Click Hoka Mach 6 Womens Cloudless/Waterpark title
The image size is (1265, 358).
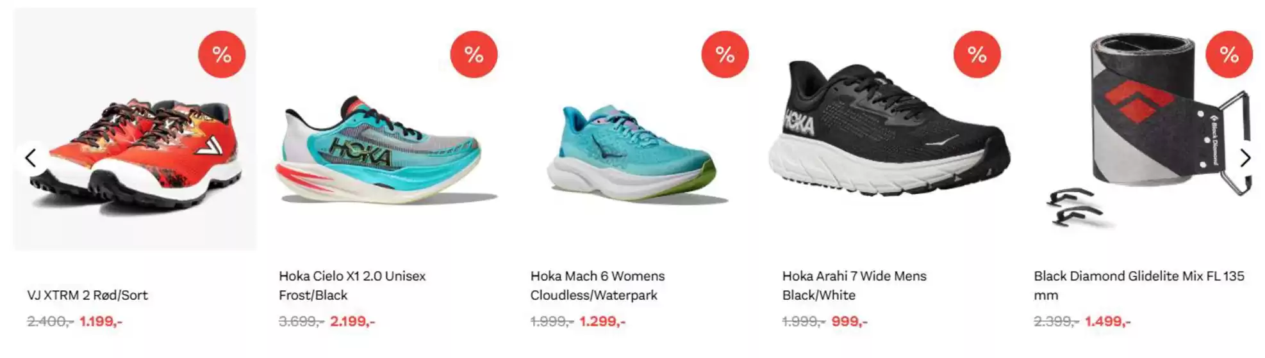coord(597,286)
